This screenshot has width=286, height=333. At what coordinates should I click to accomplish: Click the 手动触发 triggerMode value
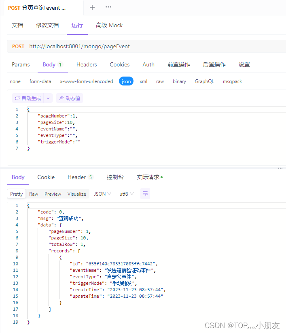click(x=122, y=283)
